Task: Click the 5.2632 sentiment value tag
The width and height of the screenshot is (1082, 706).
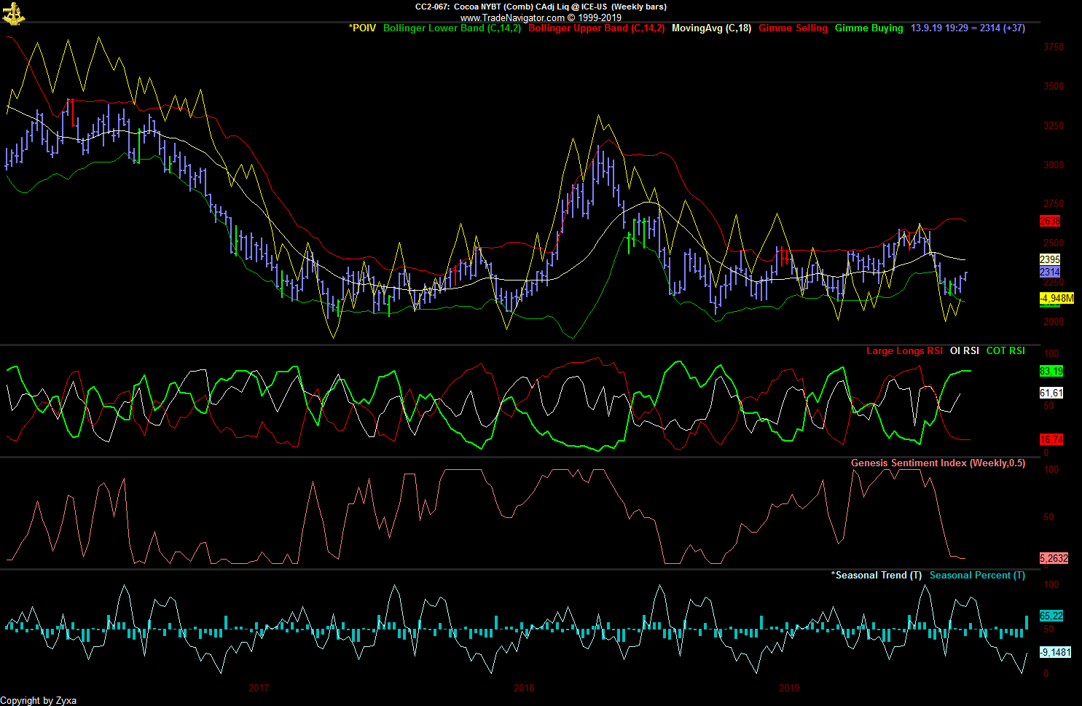Action: point(1054,558)
